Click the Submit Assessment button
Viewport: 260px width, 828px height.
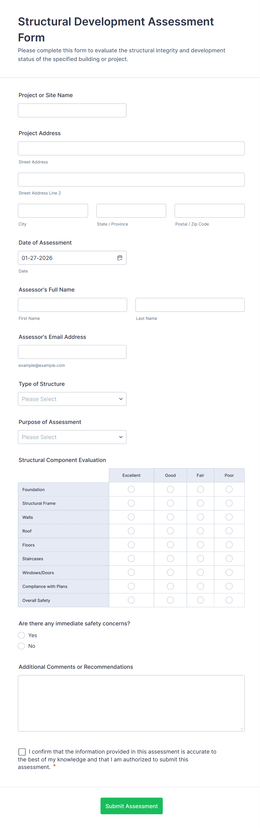pos(131,806)
